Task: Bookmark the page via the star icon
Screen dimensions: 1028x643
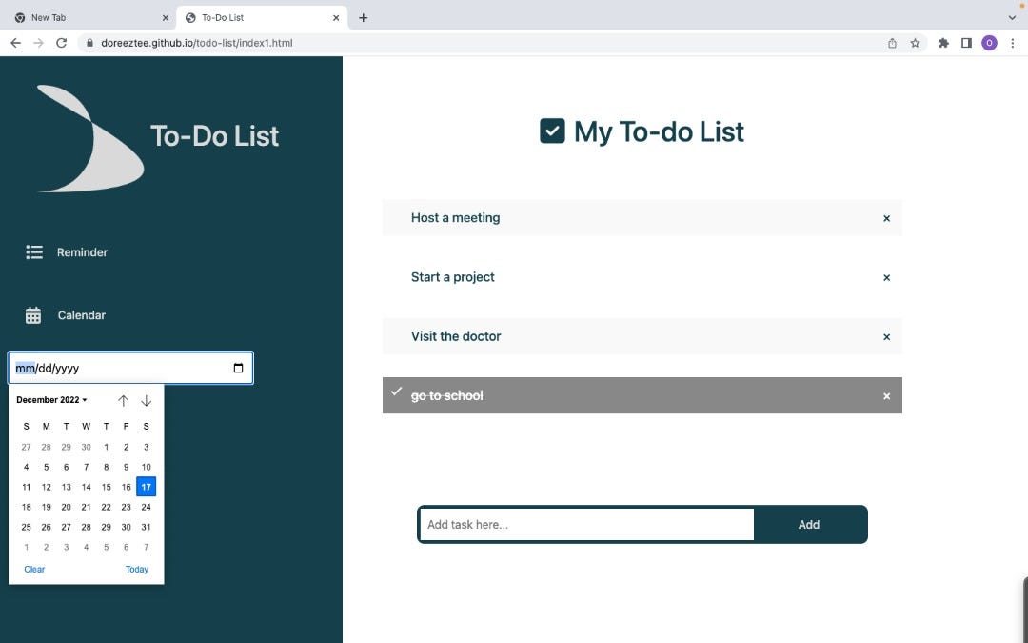Action: pyautogui.click(x=914, y=42)
